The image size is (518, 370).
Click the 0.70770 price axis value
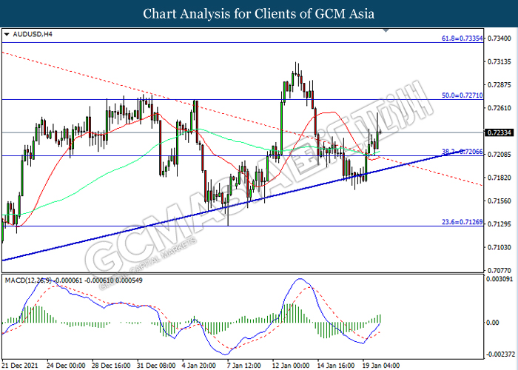[x=499, y=270]
